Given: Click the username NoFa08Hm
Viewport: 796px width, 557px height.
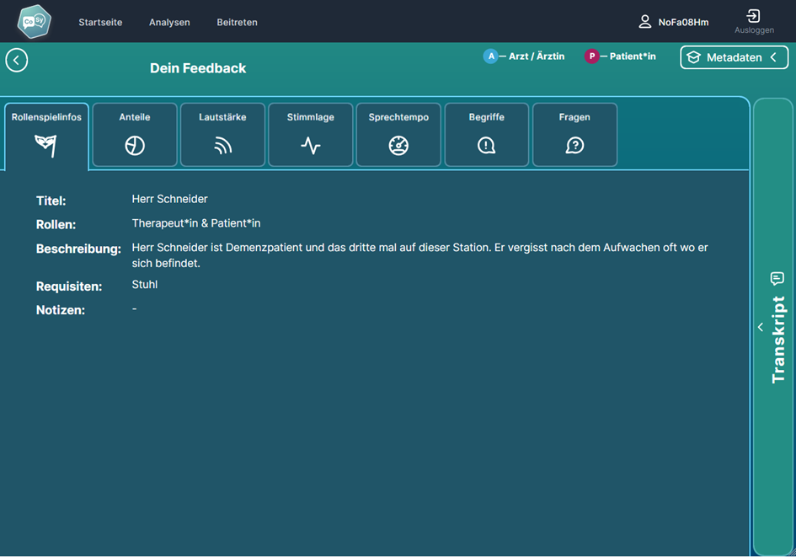Looking at the screenshot, I should [x=683, y=23].
